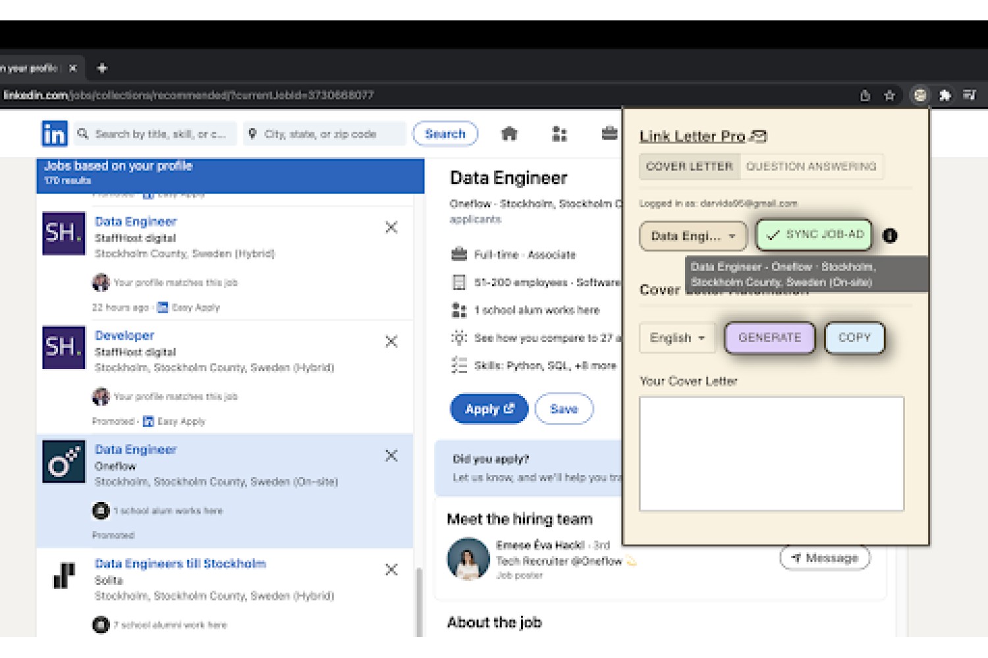Image resolution: width=988 pixels, height=658 pixels.
Task: Open the English language dropdown
Action: pos(677,338)
